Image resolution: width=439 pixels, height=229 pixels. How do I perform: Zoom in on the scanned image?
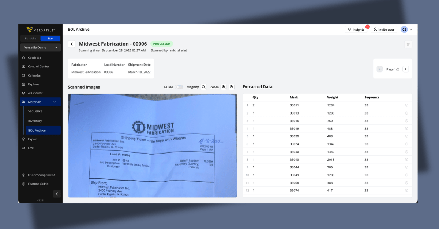(x=224, y=87)
